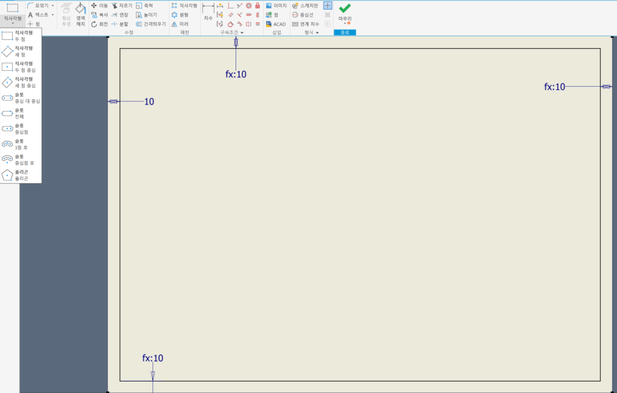Viewport: 617px width, 393px height.
Task: Apply the equal constraint icon
Action: pos(257,24)
